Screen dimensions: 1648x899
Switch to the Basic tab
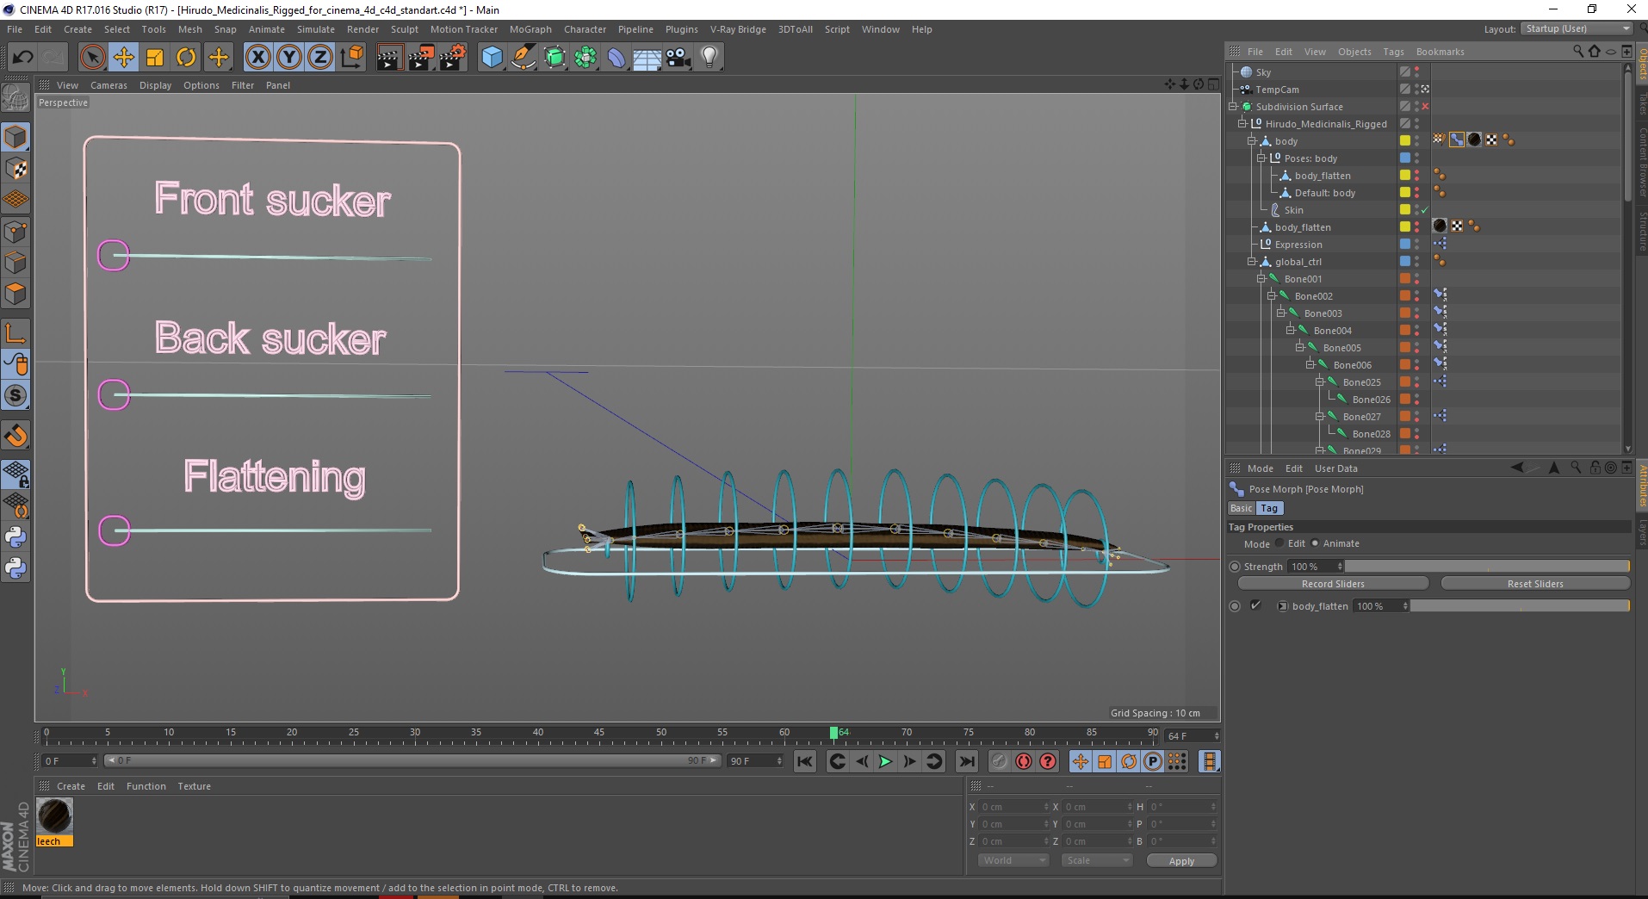click(1241, 508)
